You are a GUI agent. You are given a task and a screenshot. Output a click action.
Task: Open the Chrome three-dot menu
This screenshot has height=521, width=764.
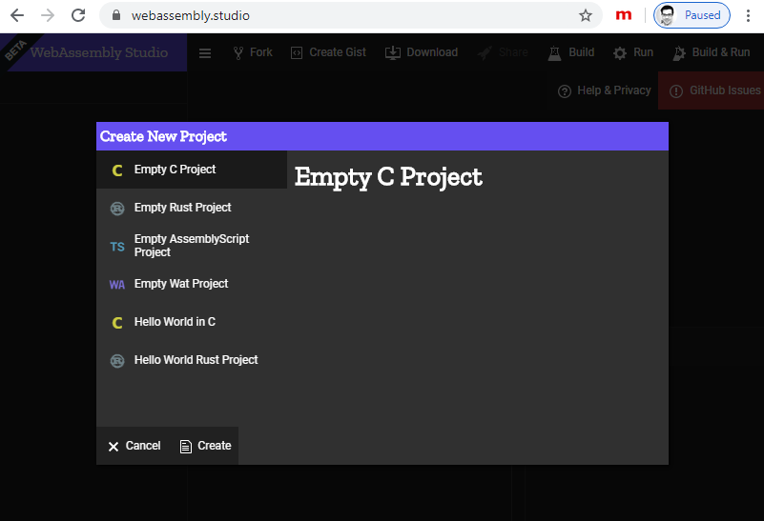click(x=748, y=15)
